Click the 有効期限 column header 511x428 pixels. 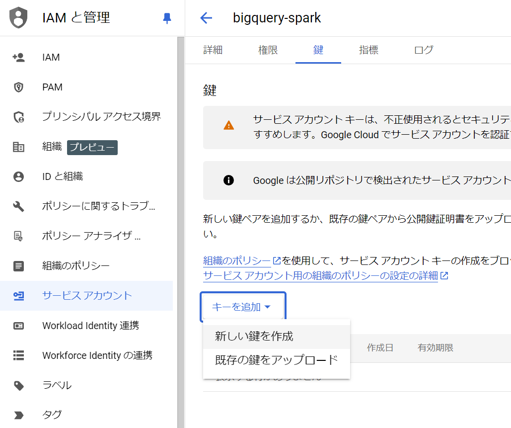click(x=436, y=348)
